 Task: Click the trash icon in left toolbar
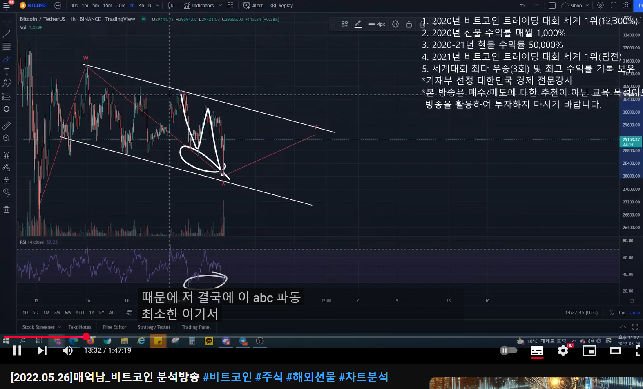pos(7,210)
